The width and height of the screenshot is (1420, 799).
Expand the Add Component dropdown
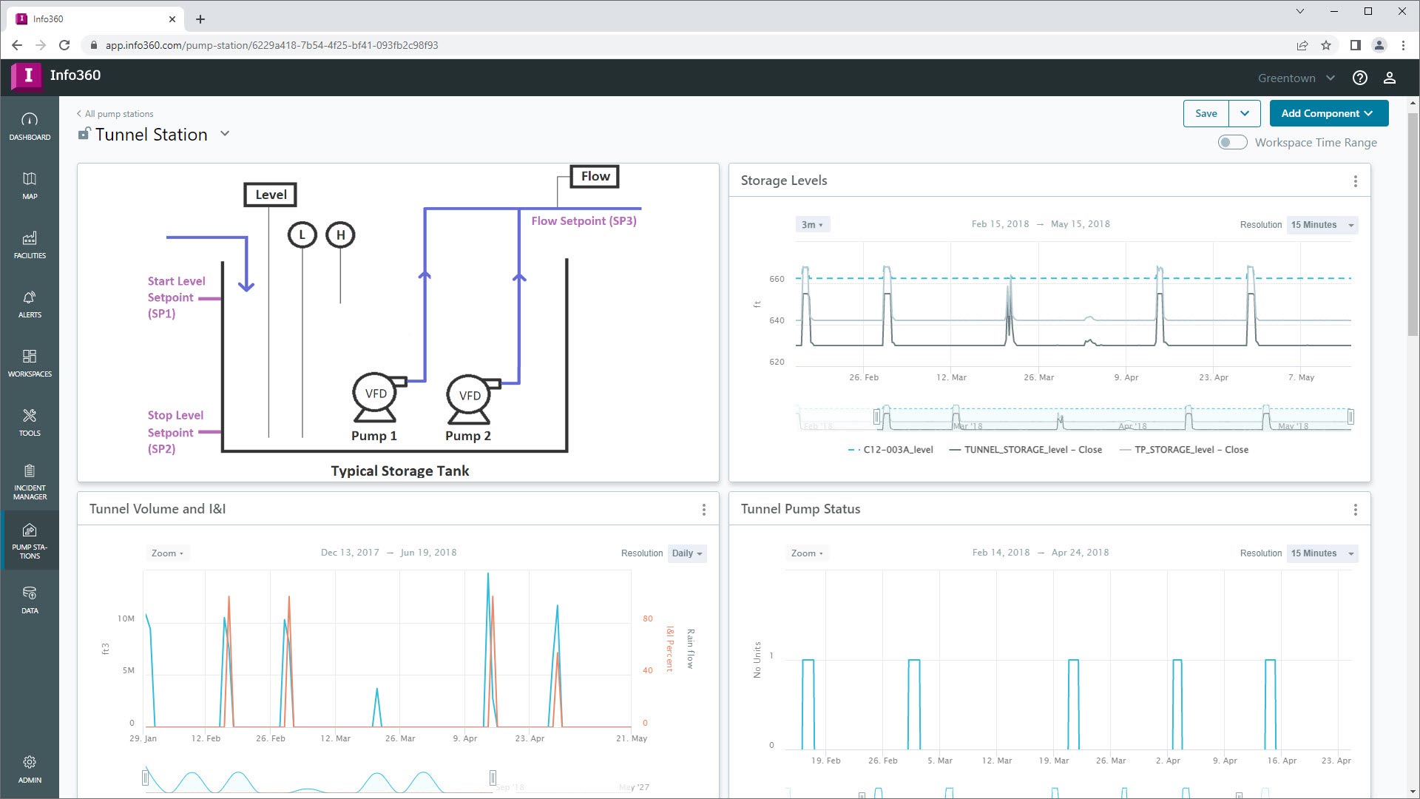click(x=1328, y=113)
